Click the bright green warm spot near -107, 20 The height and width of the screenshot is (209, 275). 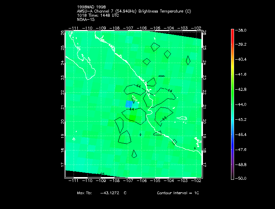[x=132, y=117]
